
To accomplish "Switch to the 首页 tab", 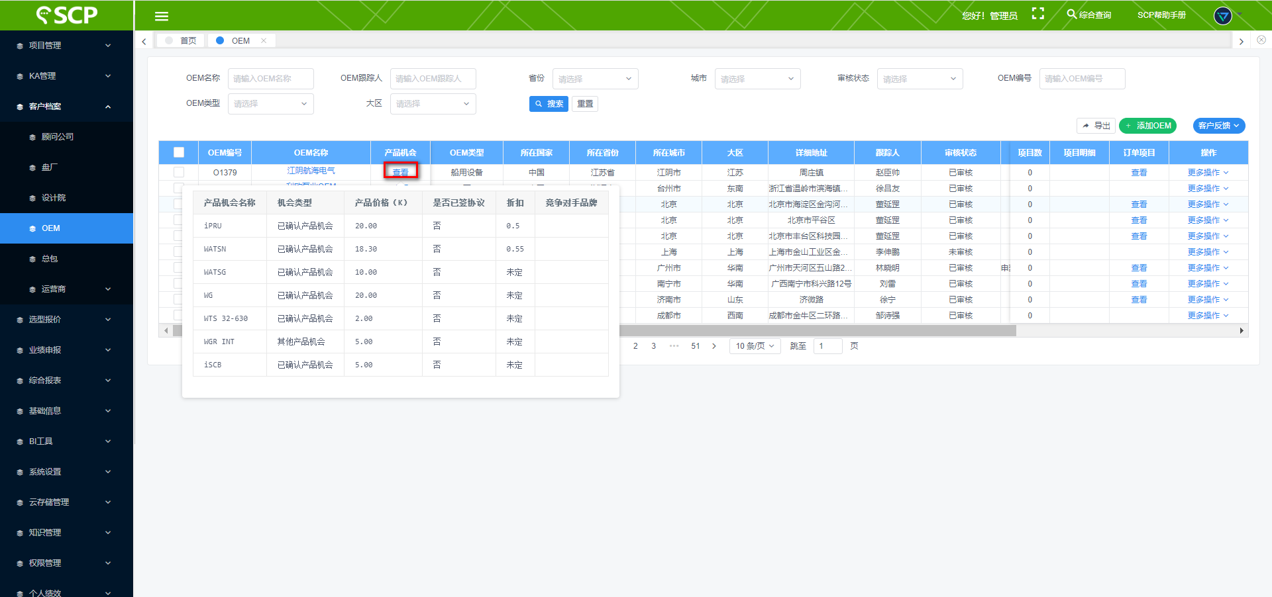I will [181, 40].
